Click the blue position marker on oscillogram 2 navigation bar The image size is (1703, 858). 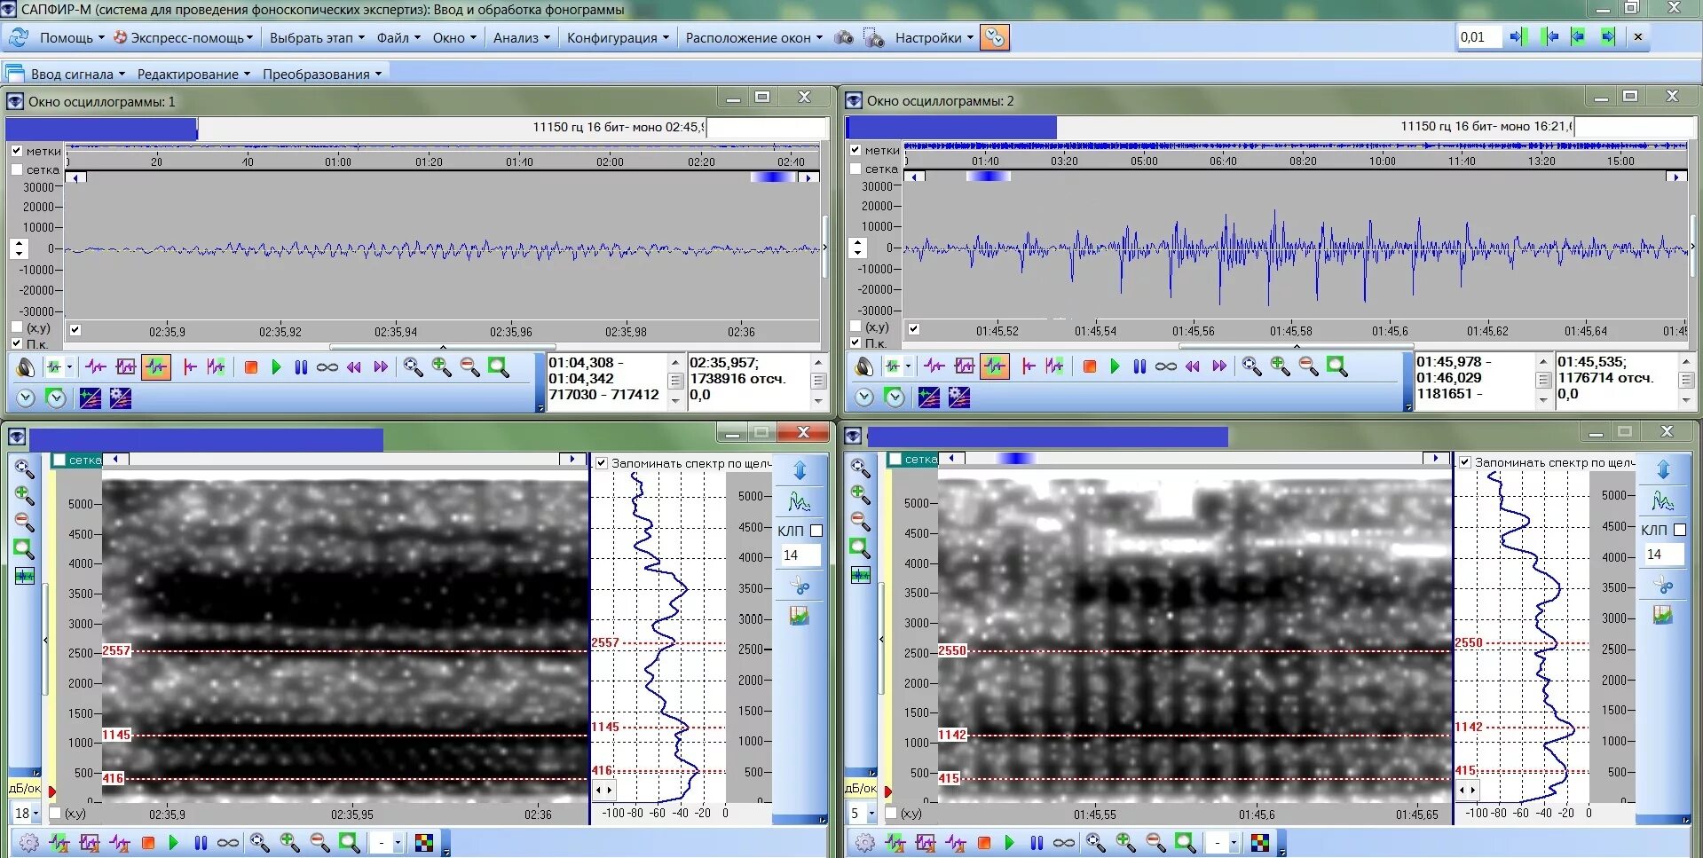[989, 177]
